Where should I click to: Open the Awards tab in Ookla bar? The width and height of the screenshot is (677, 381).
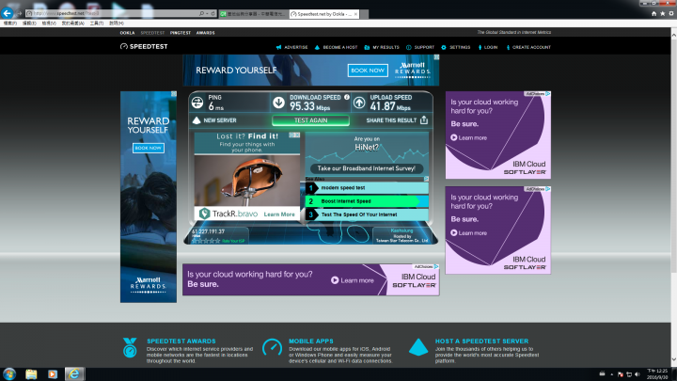tap(205, 32)
